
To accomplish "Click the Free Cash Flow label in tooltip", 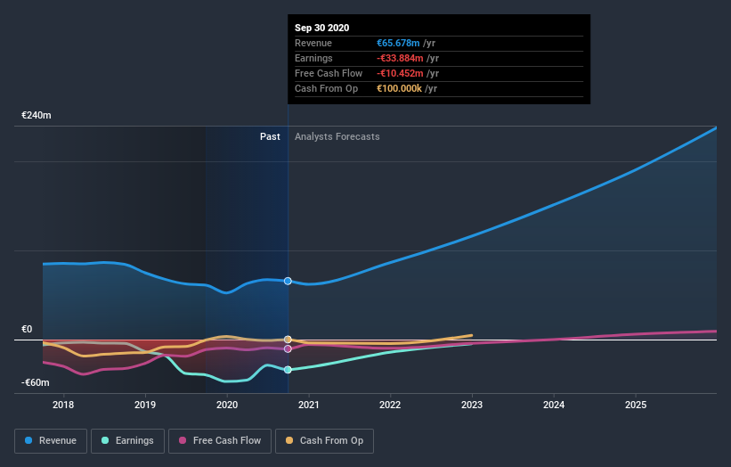I will pos(329,73).
